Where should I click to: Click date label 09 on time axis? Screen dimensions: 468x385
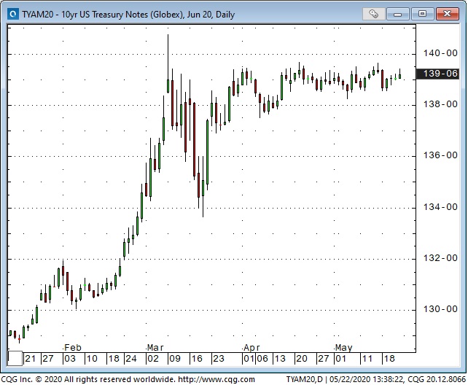coord(175,359)
